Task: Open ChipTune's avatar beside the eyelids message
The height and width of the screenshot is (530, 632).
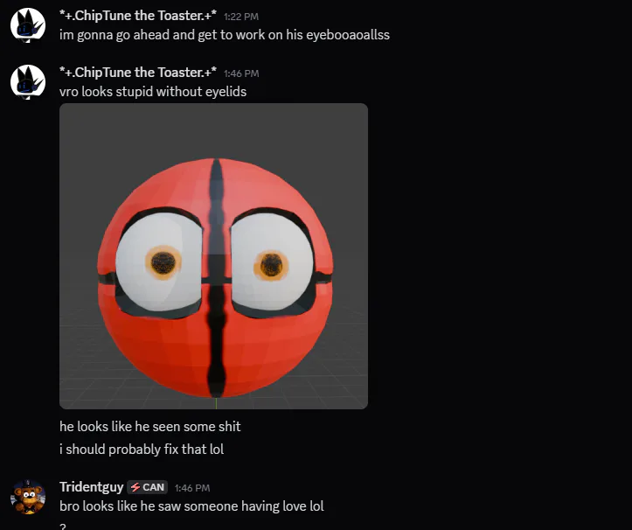Action: tap(28, 82)
